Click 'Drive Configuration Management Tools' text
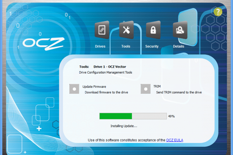The image size is (233, 155). tap(106, 72)
